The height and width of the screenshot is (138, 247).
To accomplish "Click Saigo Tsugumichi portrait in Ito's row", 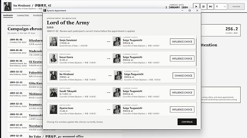I will pyautogui.click(x=118, y=75).
